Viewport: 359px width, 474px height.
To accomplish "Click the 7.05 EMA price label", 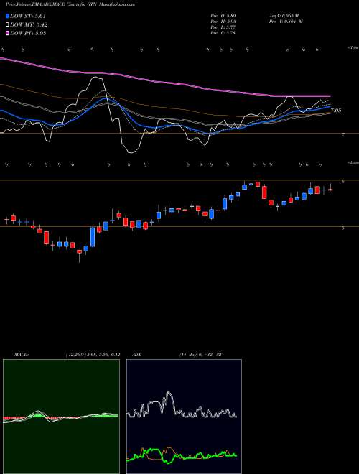I will (336, 111).
